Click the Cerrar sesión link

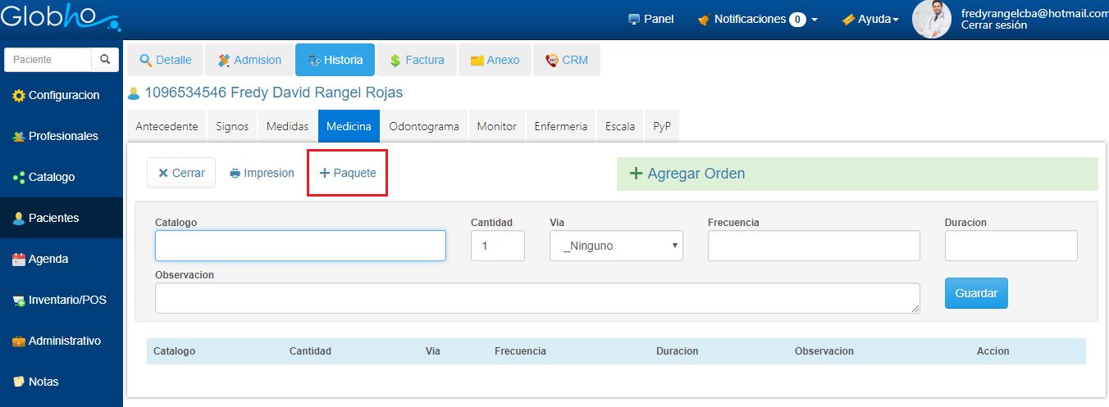[x=993, y=25]
